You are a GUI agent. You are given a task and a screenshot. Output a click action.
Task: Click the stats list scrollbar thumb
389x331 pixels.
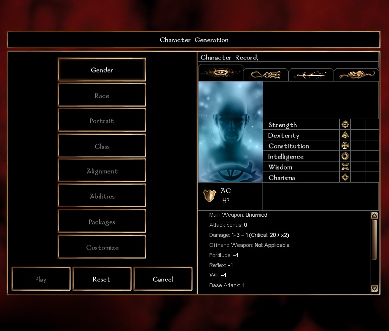tap(374, 240)
